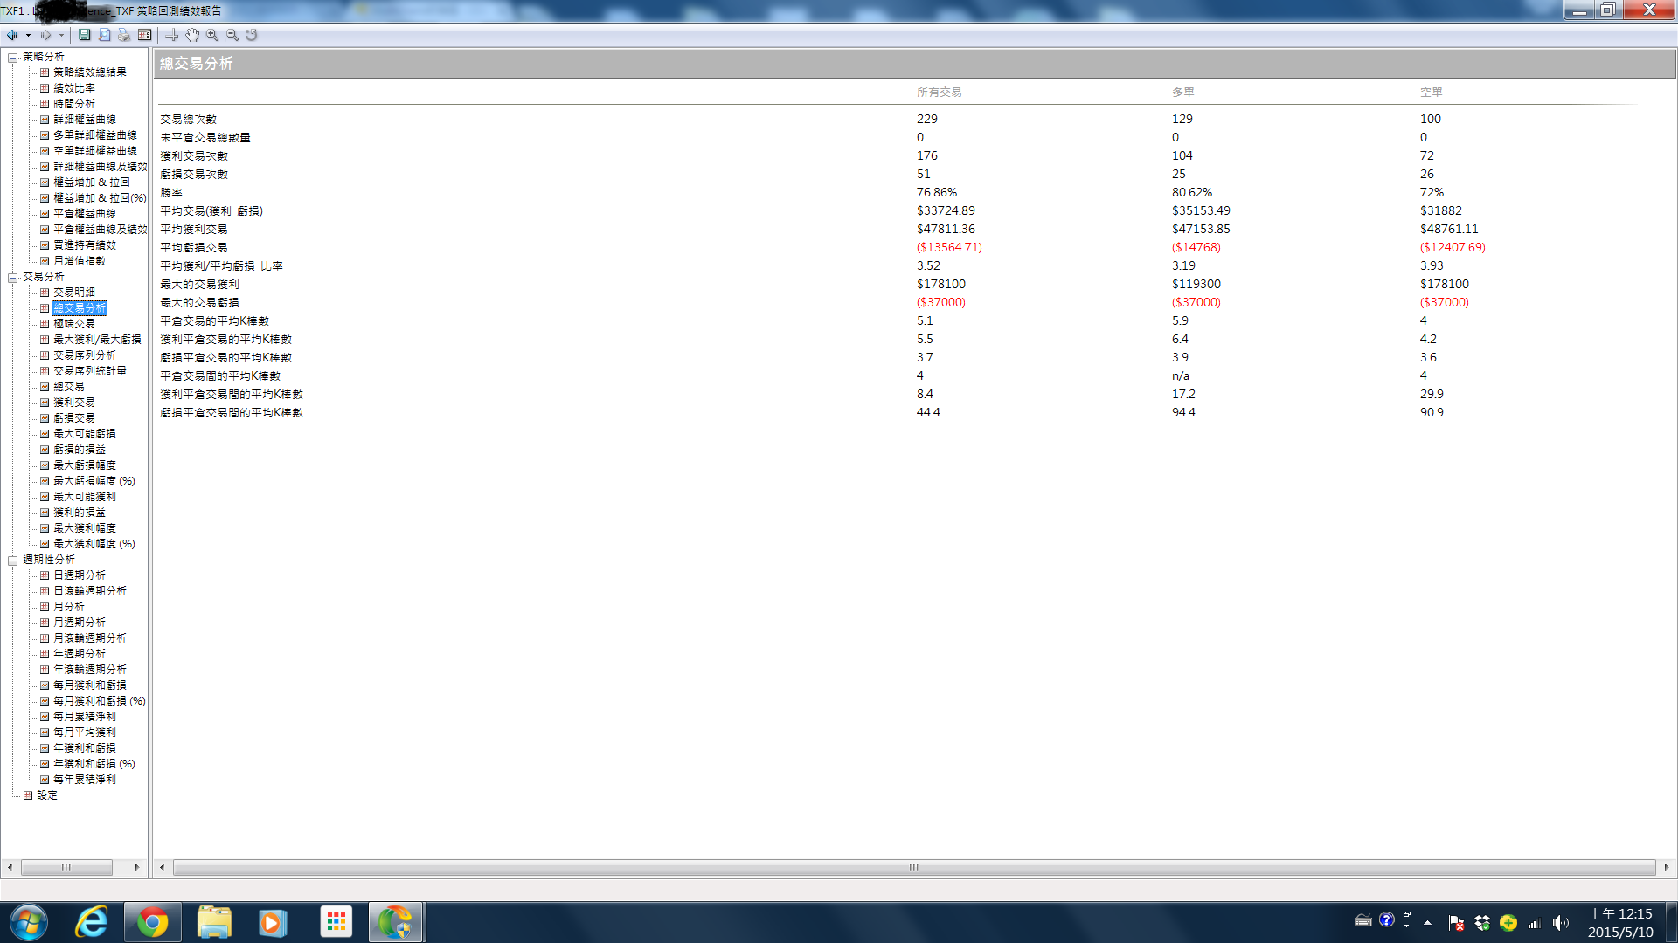
Task: Open 空單詳細權益曲線 chart item
Action: [94, 151]
